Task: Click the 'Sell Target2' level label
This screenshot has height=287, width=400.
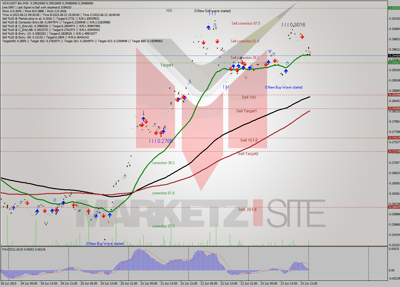Action: pos(248,153)
